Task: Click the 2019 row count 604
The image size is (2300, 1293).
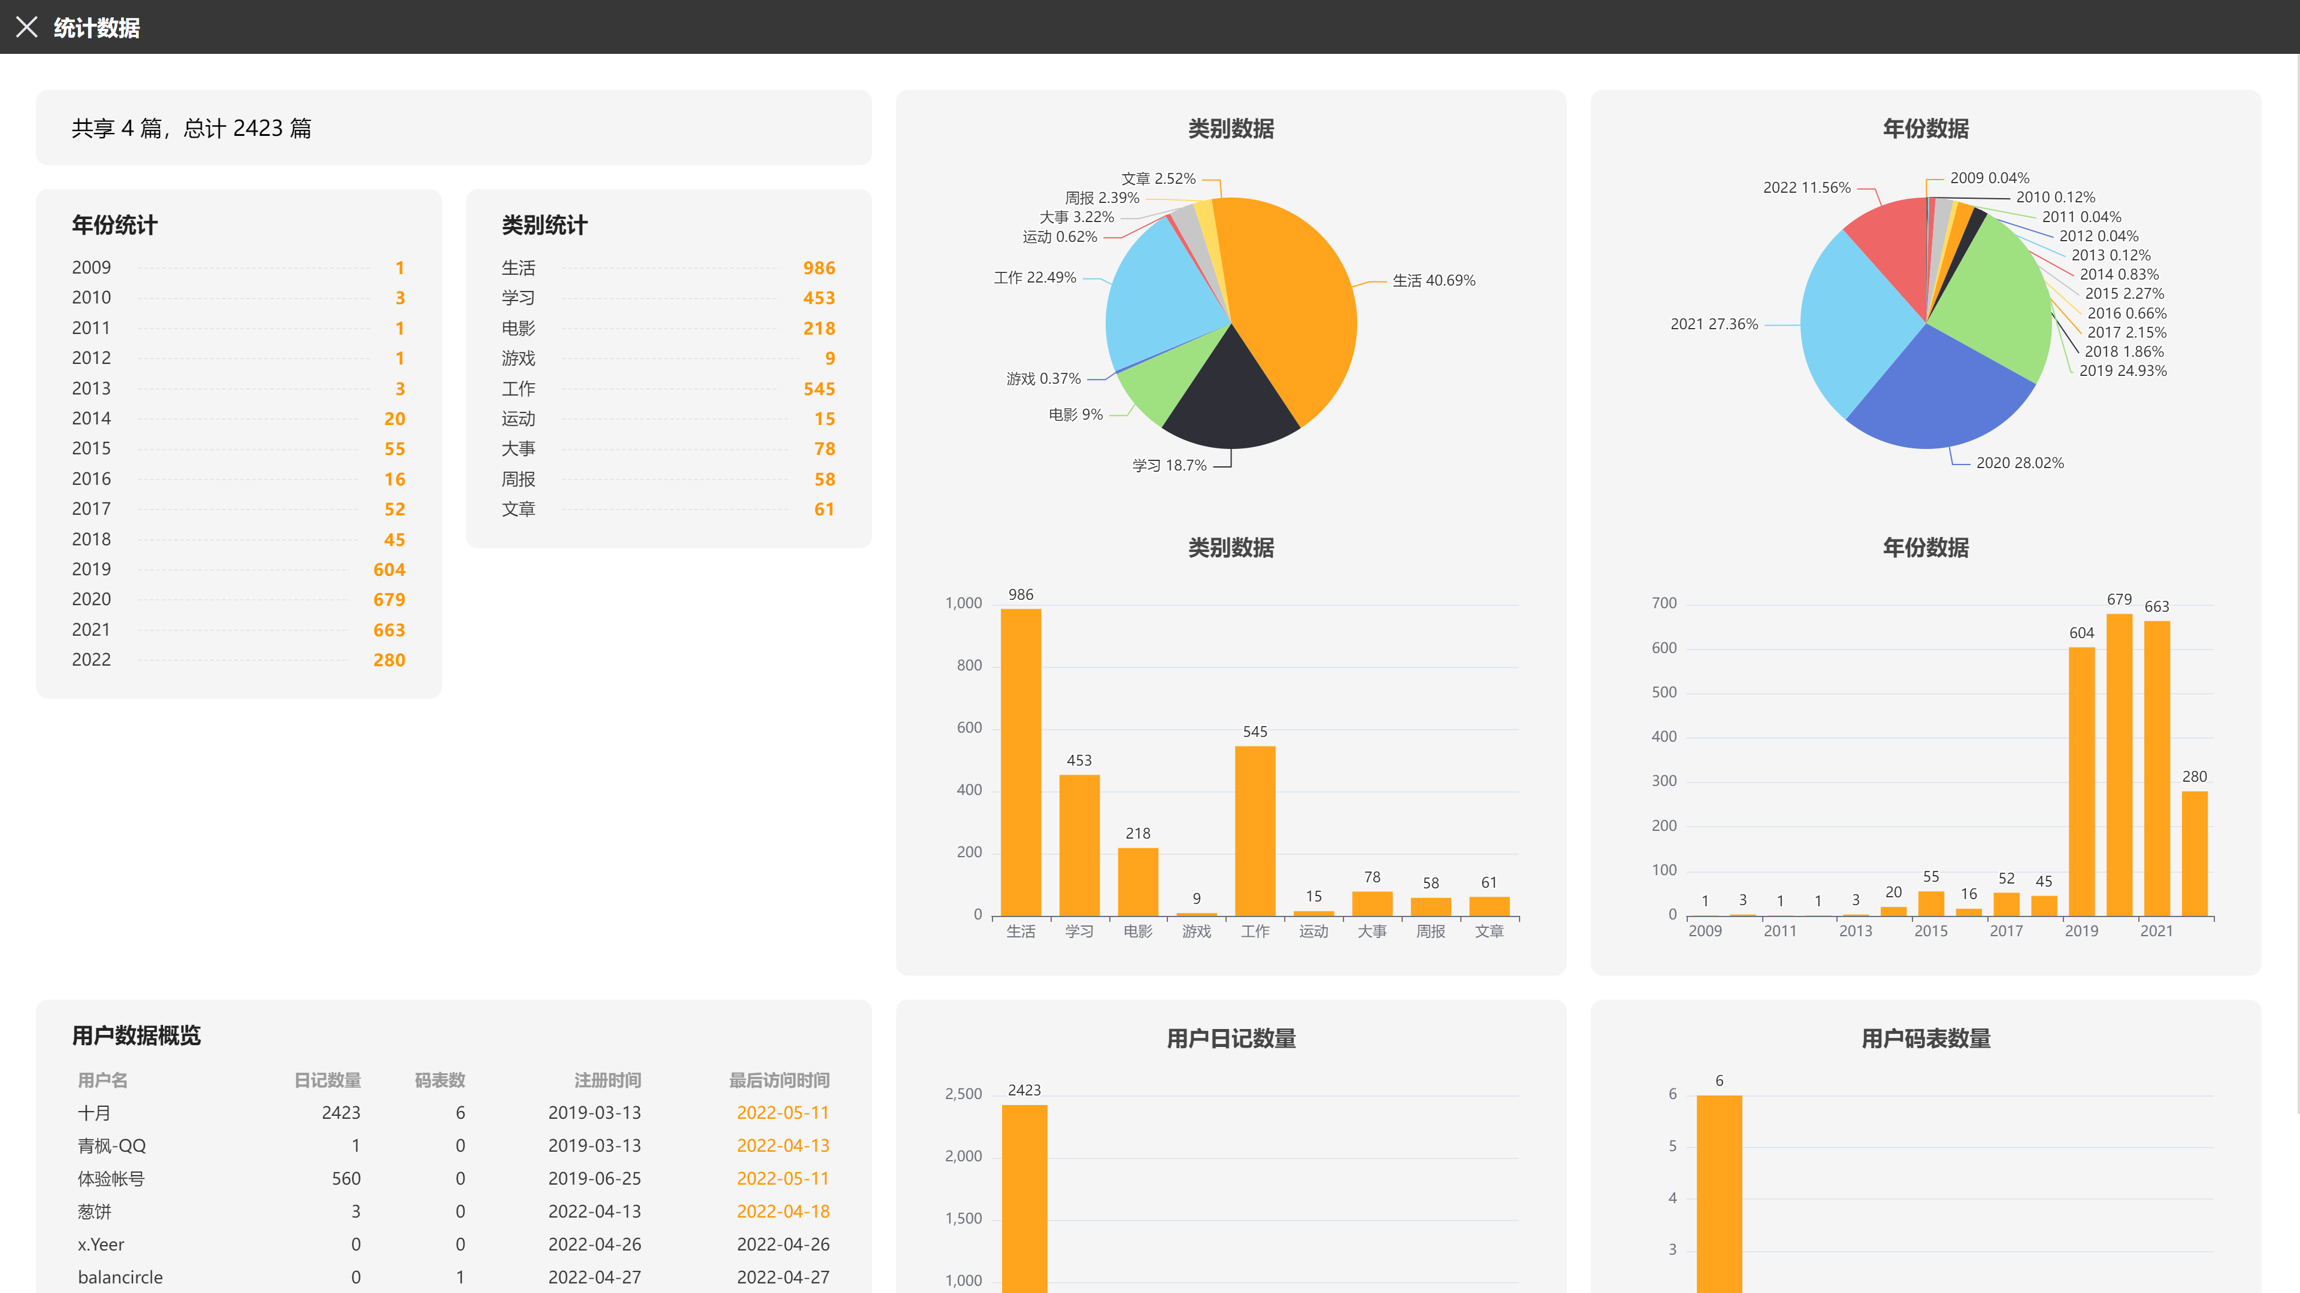Action: 388,569
